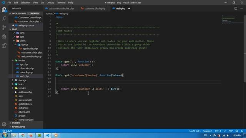Click the Ln 20, Col 1 status entry
The image size is (246, 138).
[195, 131]
